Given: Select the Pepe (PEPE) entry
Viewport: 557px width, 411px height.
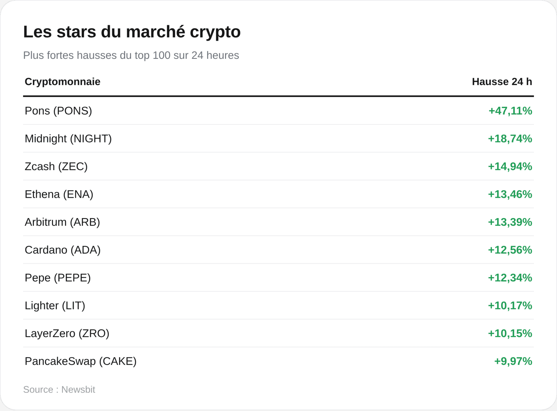Looking at the screenshot, I should point(58,278).
